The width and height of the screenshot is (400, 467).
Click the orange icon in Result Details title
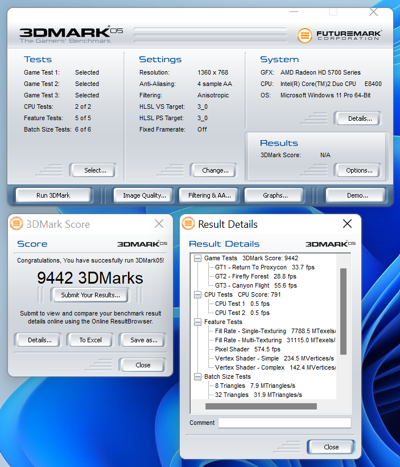click(x=188, y=223)
